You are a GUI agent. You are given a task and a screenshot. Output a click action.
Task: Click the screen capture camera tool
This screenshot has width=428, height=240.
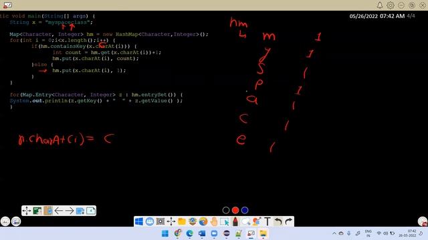(x=160, y=221)
